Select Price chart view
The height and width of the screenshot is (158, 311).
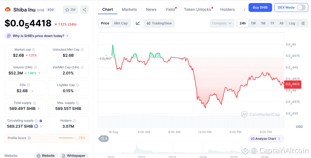click(x=105, y=23)
